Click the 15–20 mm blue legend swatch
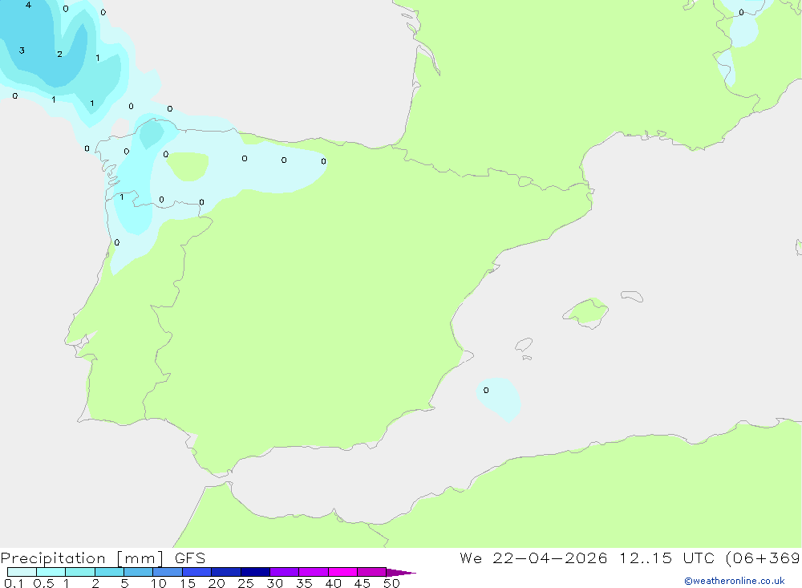 point(197,572)
